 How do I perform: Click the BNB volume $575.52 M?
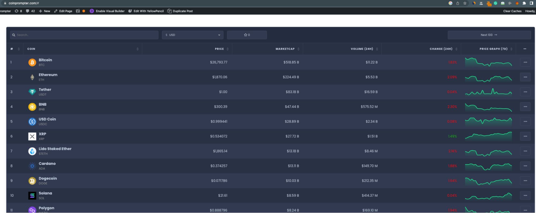369,107
